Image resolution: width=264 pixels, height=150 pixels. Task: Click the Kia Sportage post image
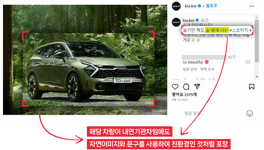(85, 60)
